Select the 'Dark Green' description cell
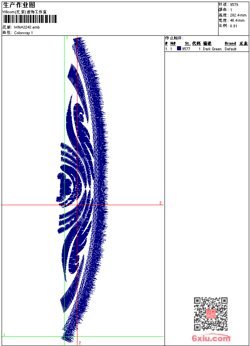The width and height of the screenshot is (250, 346). click(x=212, y=49)
